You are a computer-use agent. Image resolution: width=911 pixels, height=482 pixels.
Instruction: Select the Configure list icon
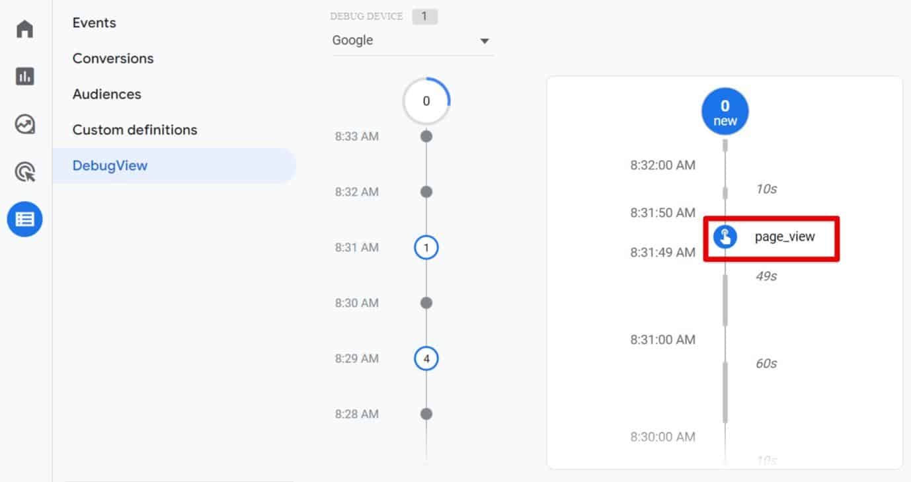(24, 220)
